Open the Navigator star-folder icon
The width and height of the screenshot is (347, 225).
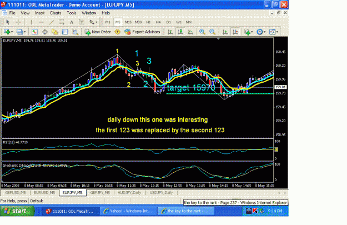pos(54,32)
